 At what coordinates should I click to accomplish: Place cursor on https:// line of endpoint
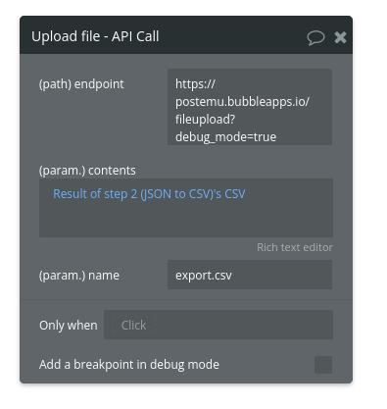point(195,84)
